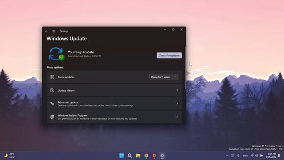Launch Google Chrome from the taskbar
Viewport: 284px width, 160px height.
pyautogui.click(x=146, y=156)
